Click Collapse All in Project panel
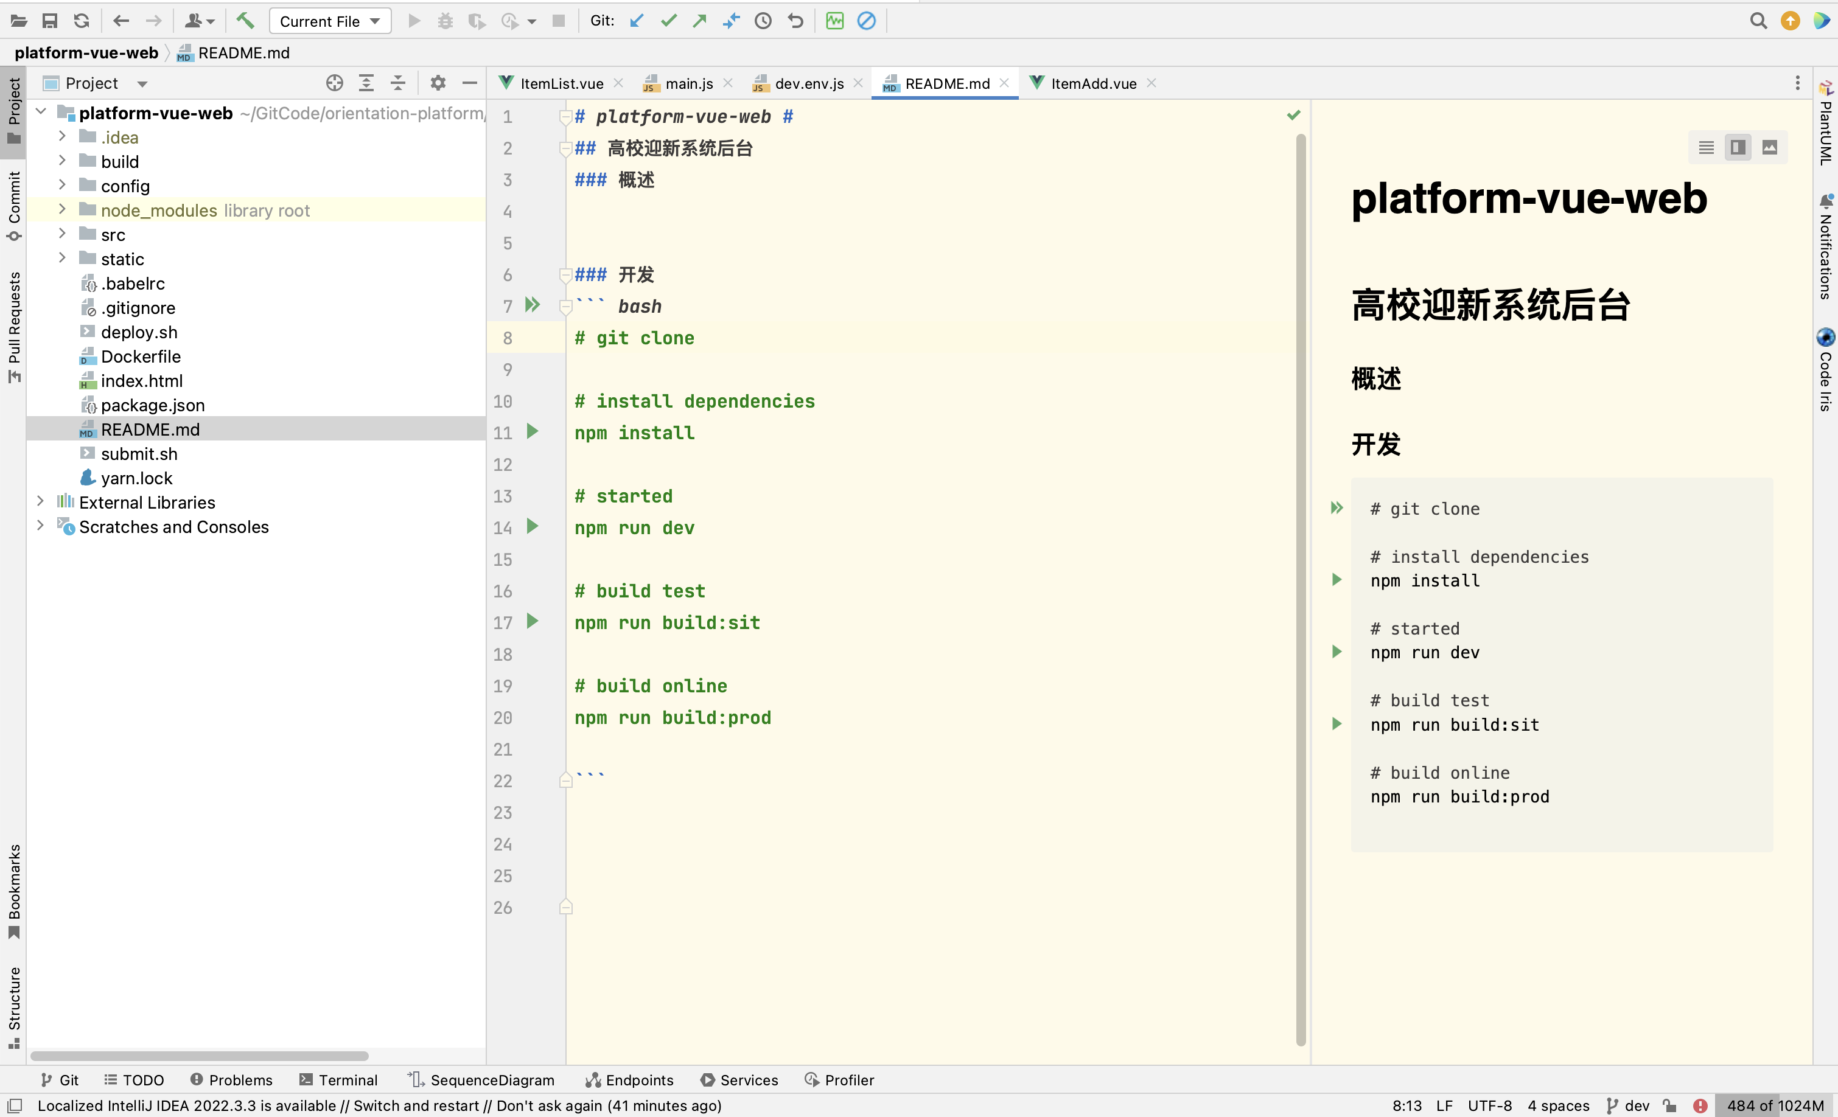Screen dimensions: 1838x1117 point(398,83)
